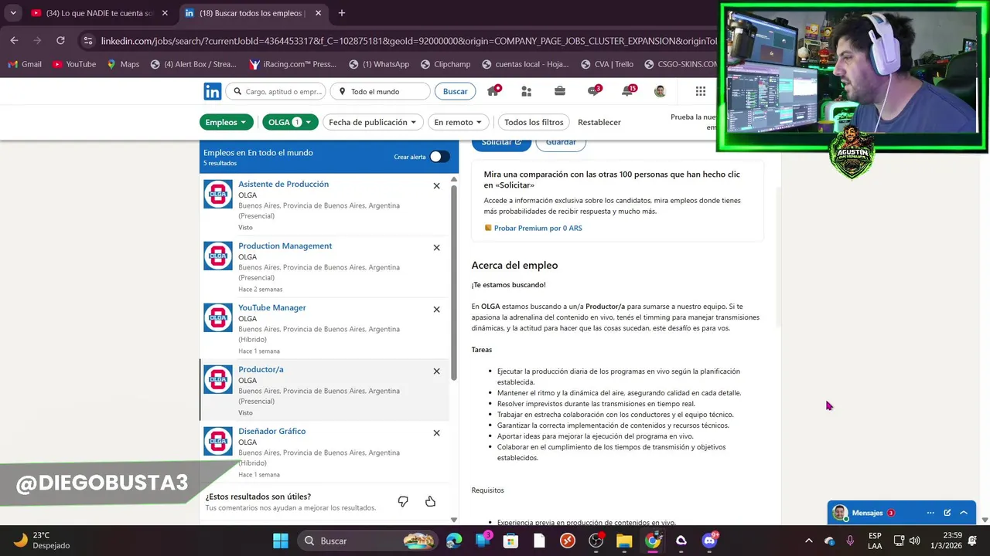Screen dimensions: 990x556
Task: Expand the Mensajes chat panel chevron
Action: (x=964, y=513)
